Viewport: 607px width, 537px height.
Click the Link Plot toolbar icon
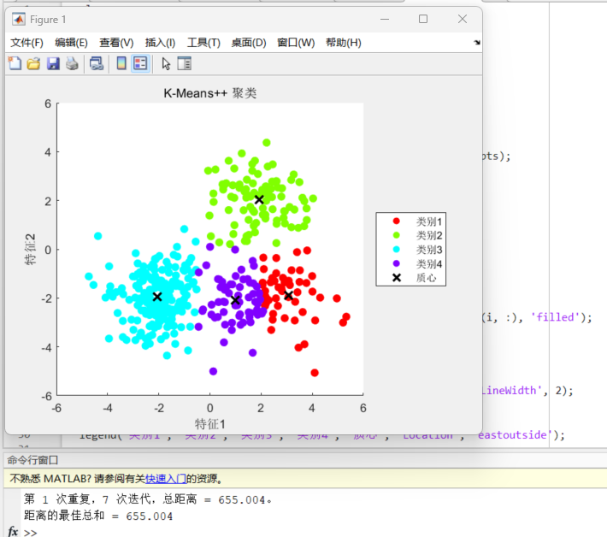point(97,63)
